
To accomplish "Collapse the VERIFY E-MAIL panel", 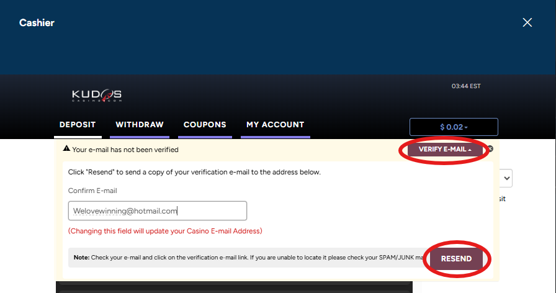I will coord(445,150).
